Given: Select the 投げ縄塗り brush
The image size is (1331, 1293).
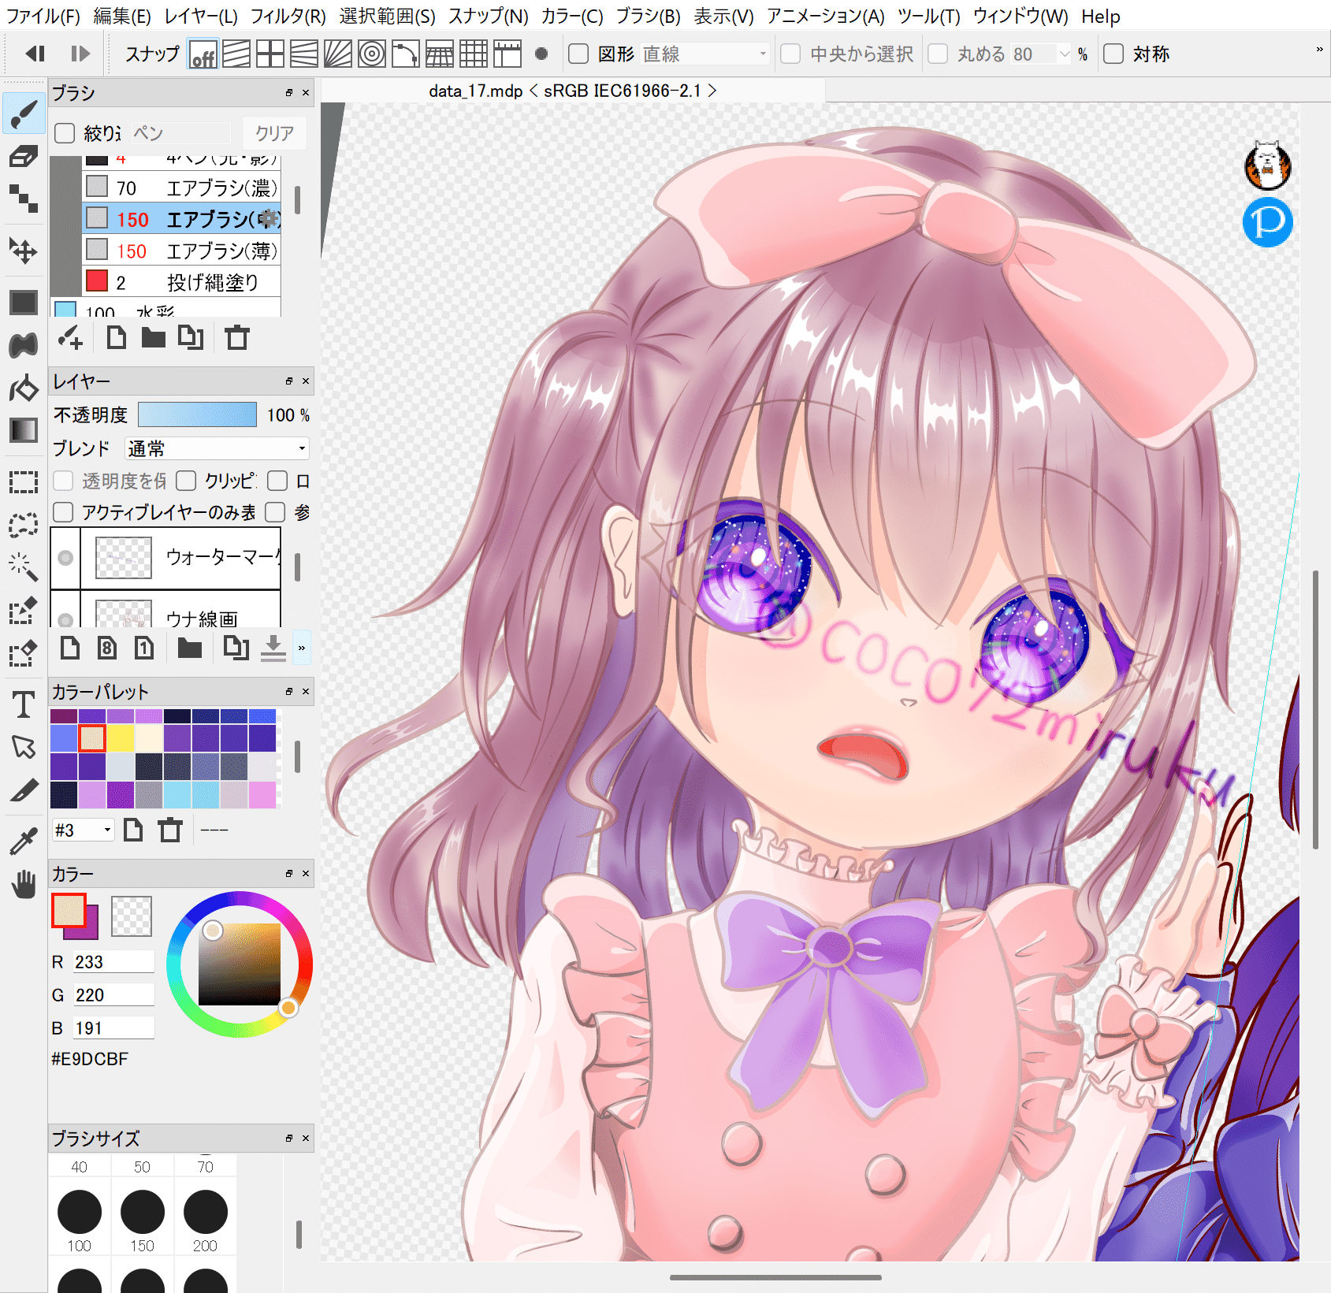Looking at the screenshot, I should click(182, 282).
